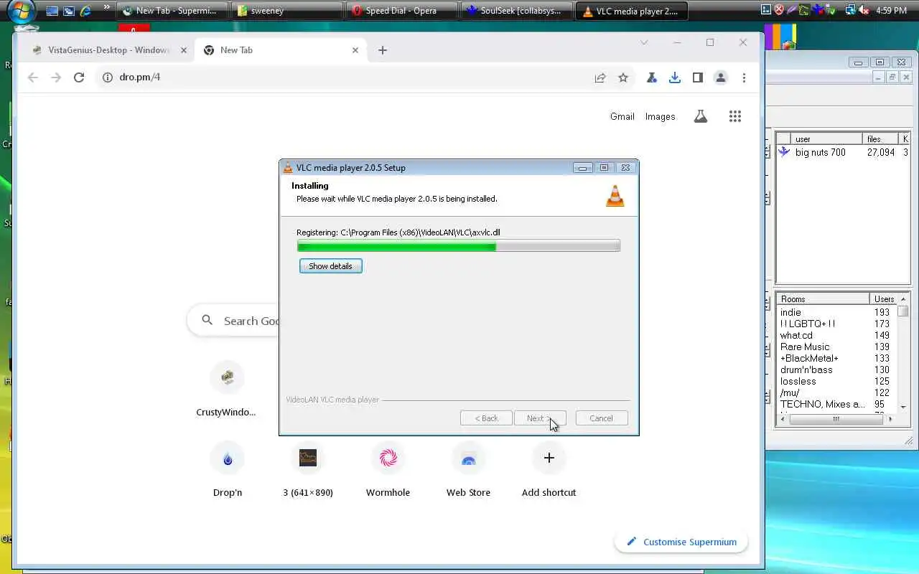Switch to sweeney taskbar button
The height and width of the screenshot is (574, 919).
click(x=286, y=11)
